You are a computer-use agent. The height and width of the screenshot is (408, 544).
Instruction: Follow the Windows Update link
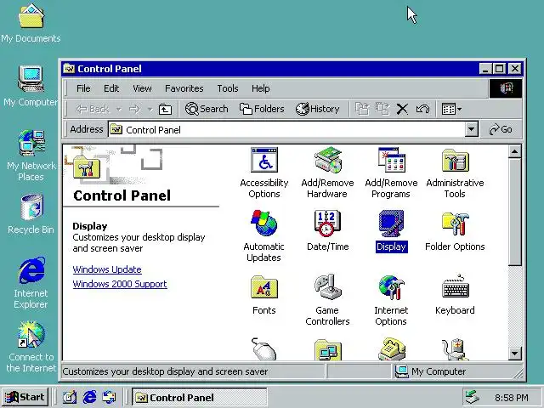click(107, 269)
